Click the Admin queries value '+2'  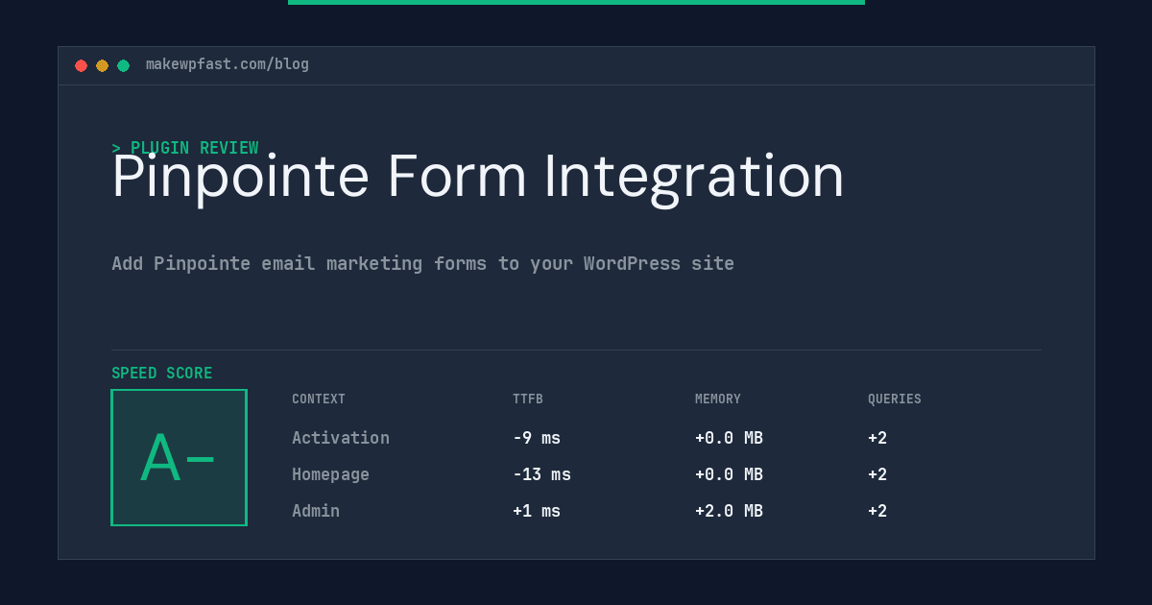coord(877,511)
